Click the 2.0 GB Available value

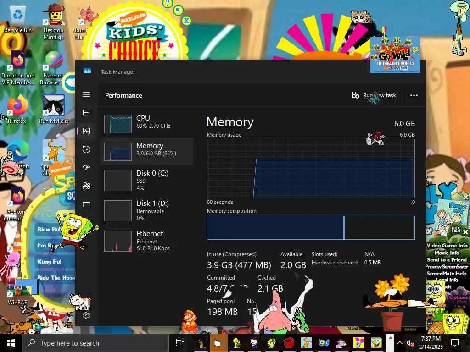(293, 265)
